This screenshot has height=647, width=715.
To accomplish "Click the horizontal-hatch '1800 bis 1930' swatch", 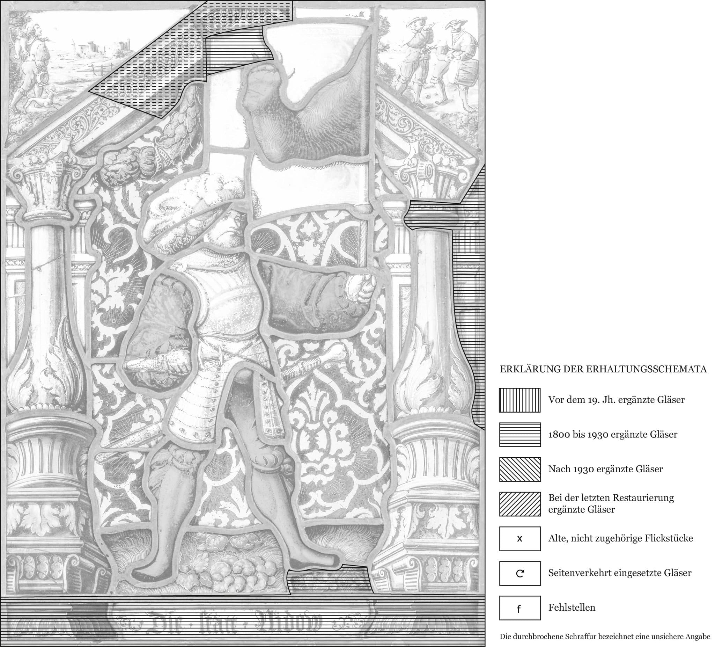I will tap(519, 434).
